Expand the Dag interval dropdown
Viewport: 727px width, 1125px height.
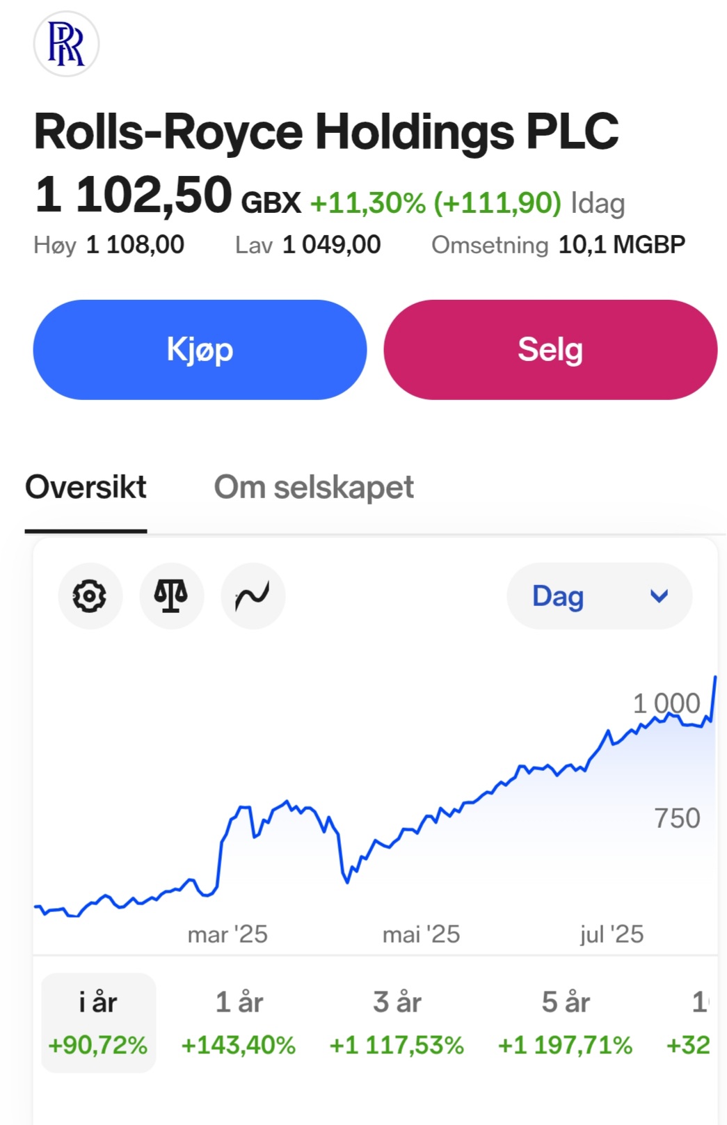point(599,596)
